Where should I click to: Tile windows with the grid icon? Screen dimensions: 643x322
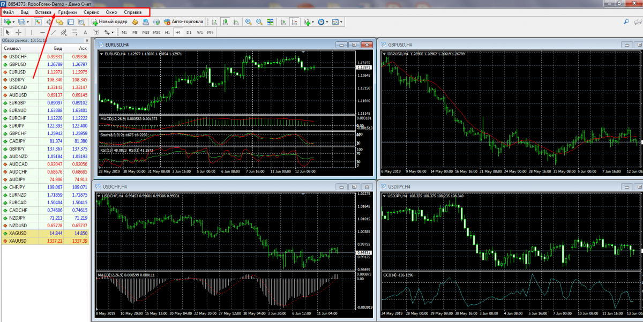pyautogui.click(x=270, y=22)
